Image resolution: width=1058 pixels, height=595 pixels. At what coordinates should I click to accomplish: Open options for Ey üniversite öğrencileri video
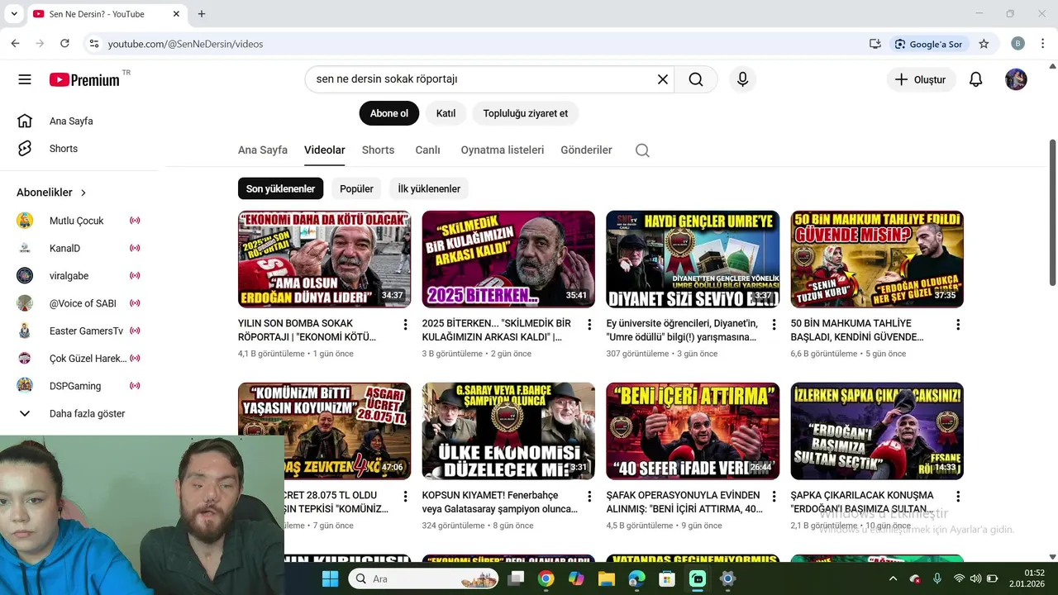point(774,325)
